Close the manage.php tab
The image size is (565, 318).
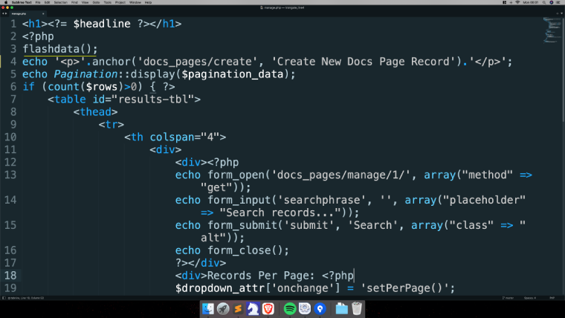click(43, 13)
